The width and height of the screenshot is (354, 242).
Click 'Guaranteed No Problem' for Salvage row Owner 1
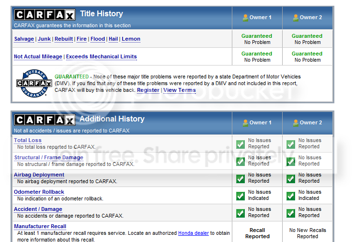coord(257,39)
